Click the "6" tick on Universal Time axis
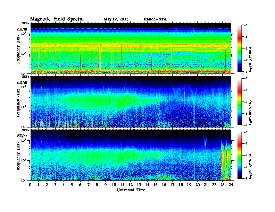This screenshot has height=212, width=275. (x=80, y=185)
